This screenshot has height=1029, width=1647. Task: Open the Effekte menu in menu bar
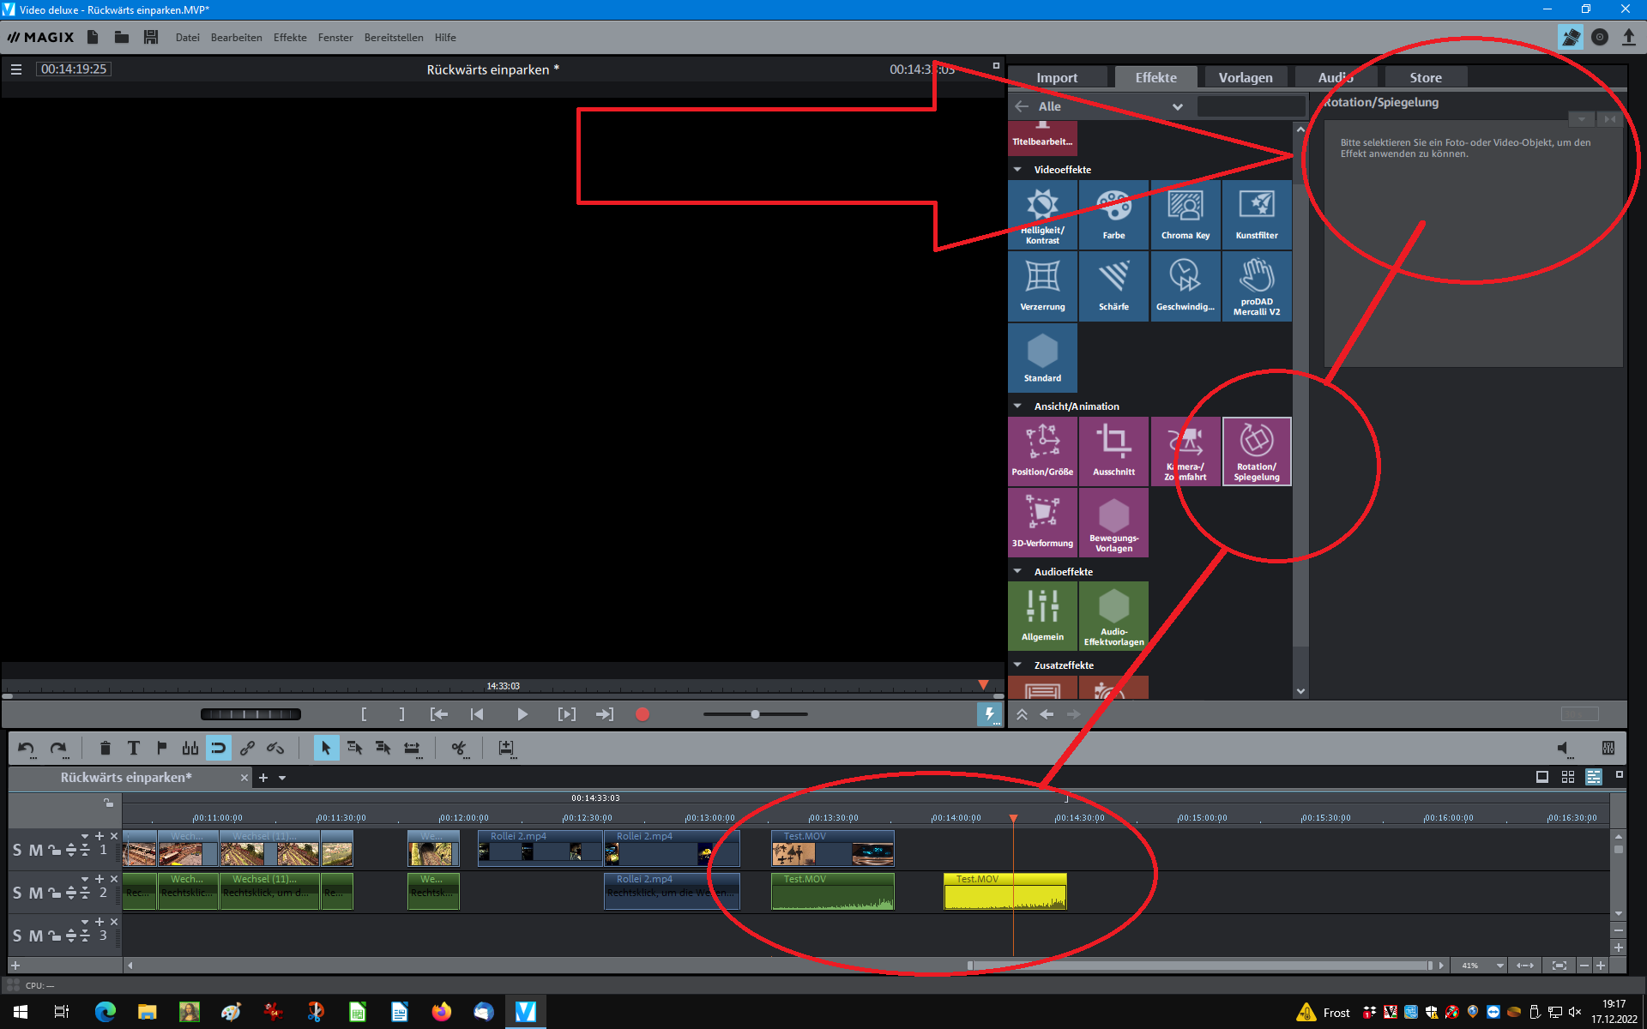pos(290,38)
